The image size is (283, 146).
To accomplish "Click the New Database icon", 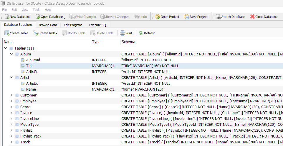I will [x=7, y=17].
